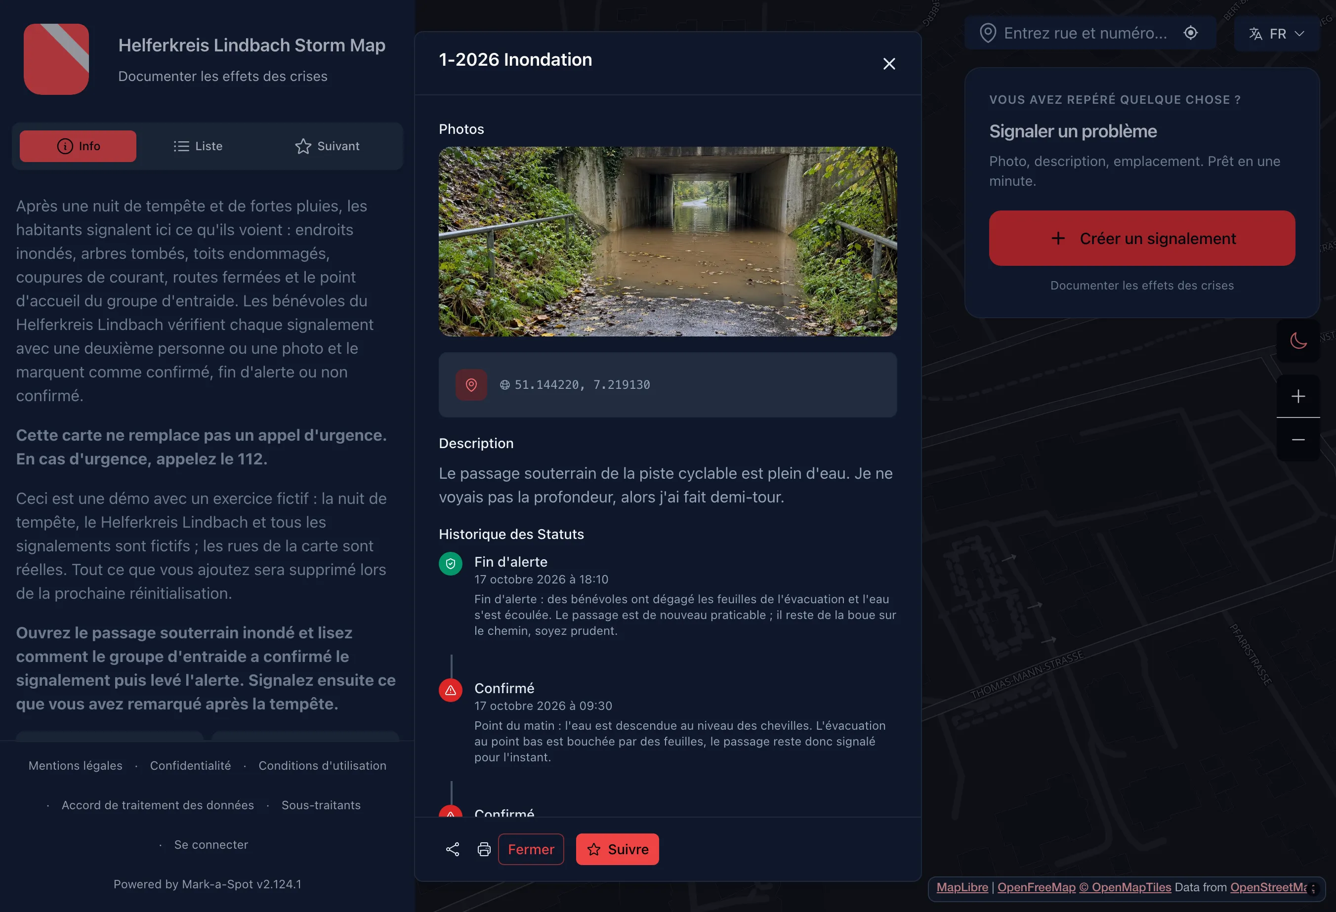
Task: Click the Se connecter link
Action: [x=211, y=845]
